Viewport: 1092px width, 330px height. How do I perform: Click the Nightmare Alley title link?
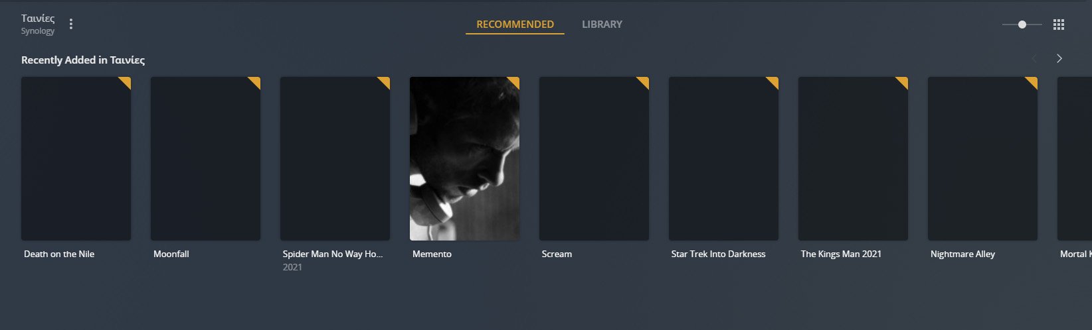coord(962,254)
